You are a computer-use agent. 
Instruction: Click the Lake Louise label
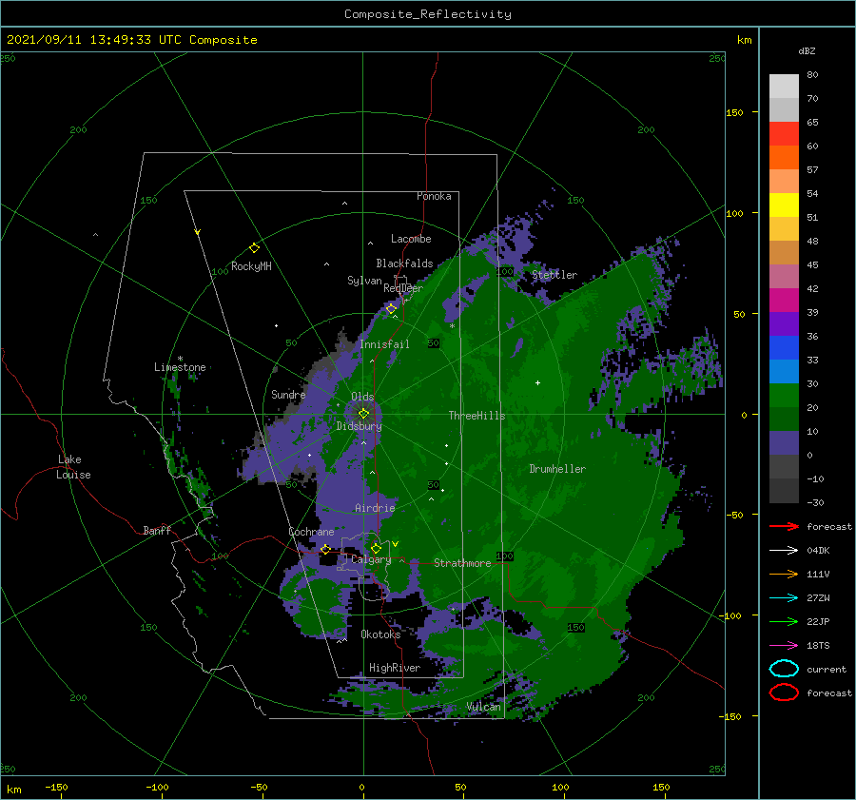(73, 467)
